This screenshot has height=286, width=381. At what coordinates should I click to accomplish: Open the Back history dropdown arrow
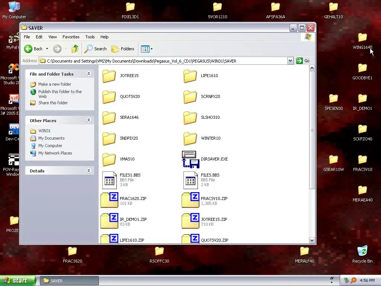47,49
